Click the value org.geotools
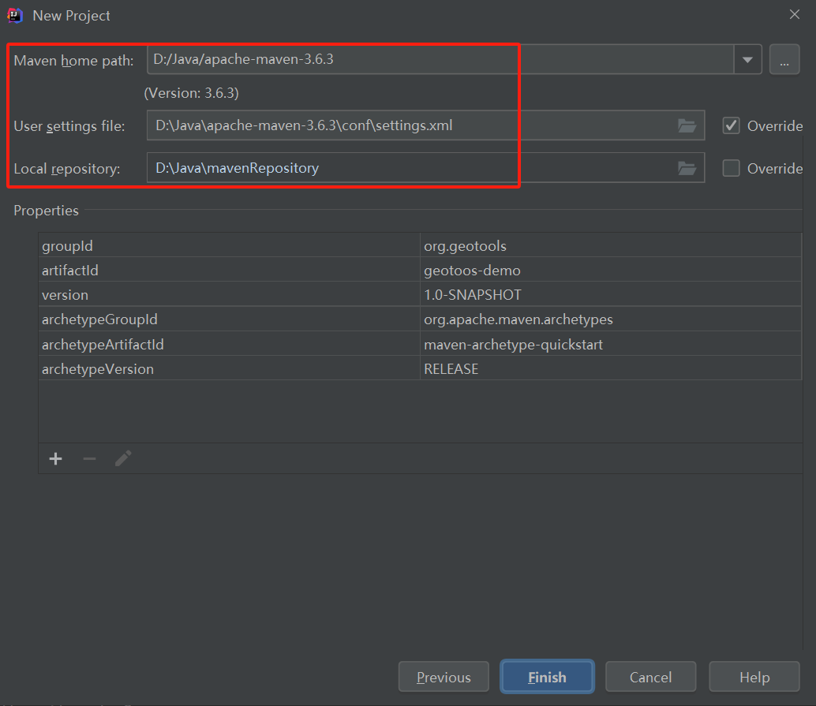 465,246
